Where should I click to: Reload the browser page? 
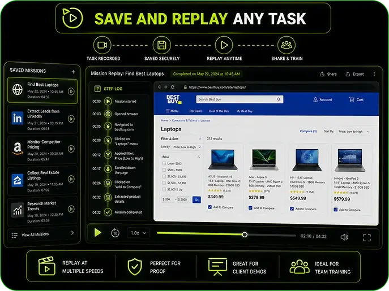[173, 87]
